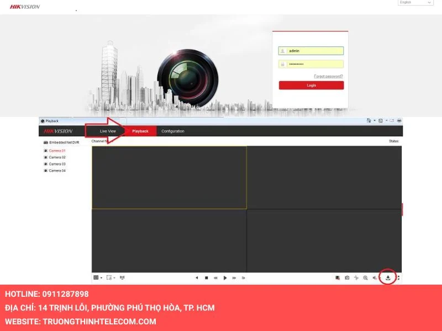Screen dimensions: 442x331
Task: Stop playback with the square button
Action: click(x=206, y=278)
